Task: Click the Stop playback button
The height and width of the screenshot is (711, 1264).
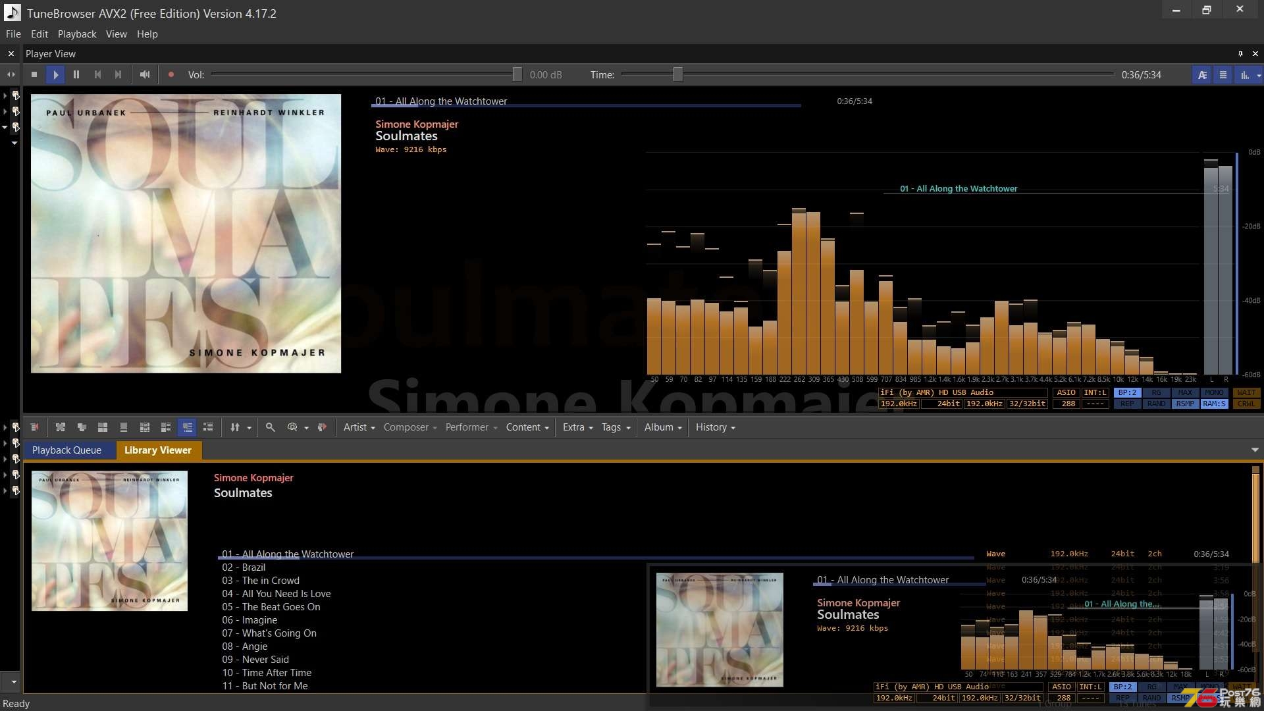Action: pos(34,75)
